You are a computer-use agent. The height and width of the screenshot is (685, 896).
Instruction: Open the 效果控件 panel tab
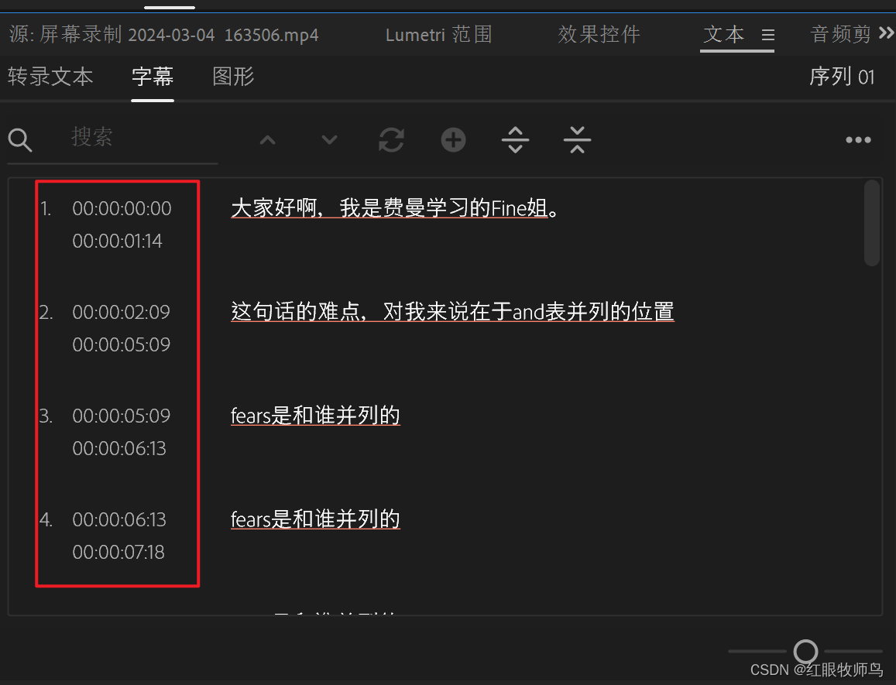pos(599,34)
